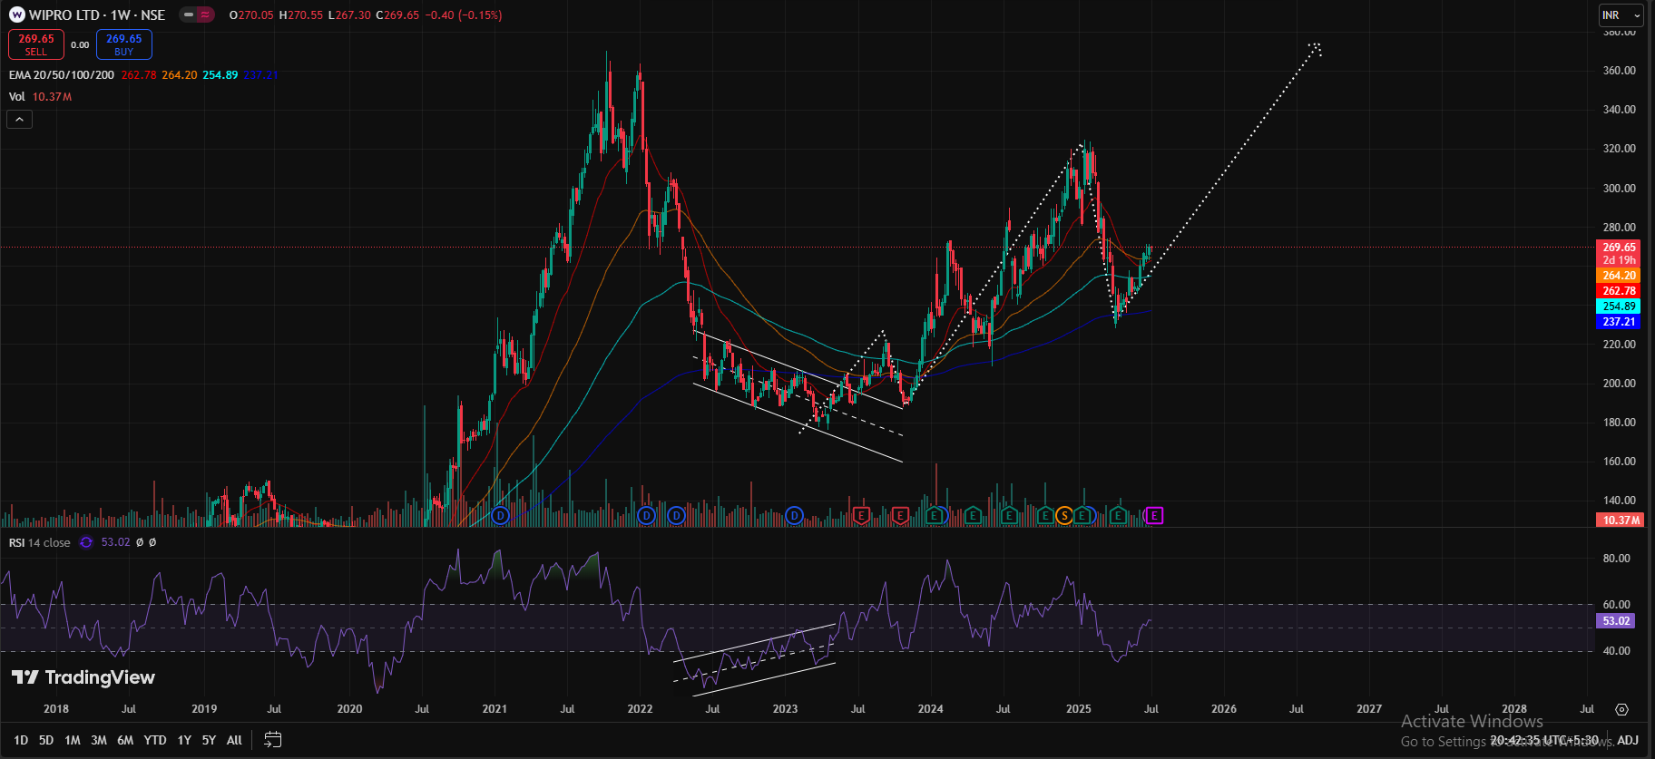Open the WIPRO LTD symbol title
This screenshot has height=759, width=1655.
(x=97, y=15)
